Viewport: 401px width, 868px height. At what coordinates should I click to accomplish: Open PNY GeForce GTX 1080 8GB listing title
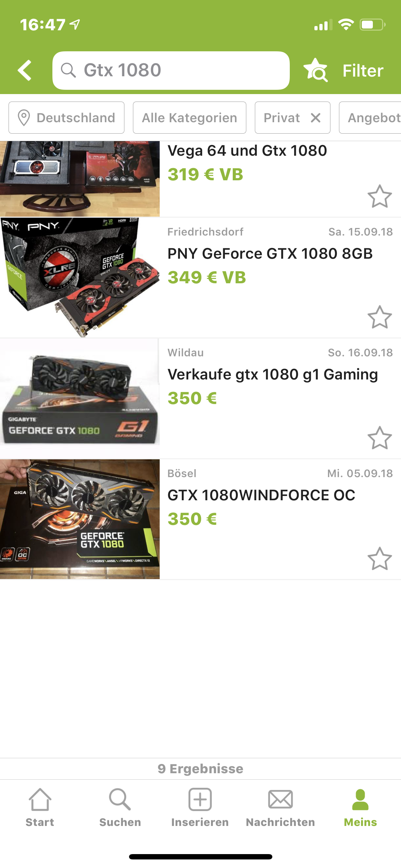tap(270, 254)
